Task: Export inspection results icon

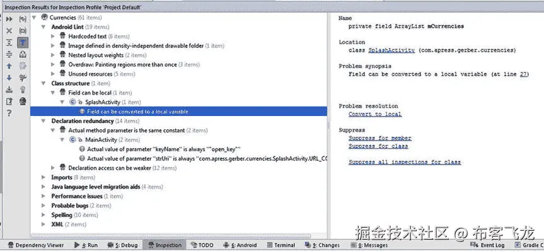Action: 9,90
